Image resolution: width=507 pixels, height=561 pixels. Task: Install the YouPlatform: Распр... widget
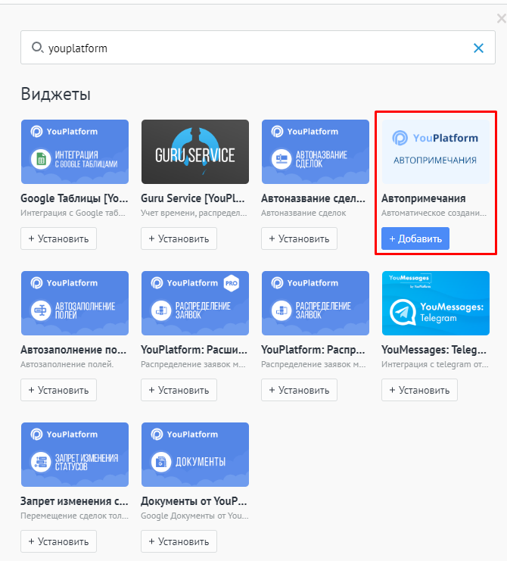[x=299, y=390]
